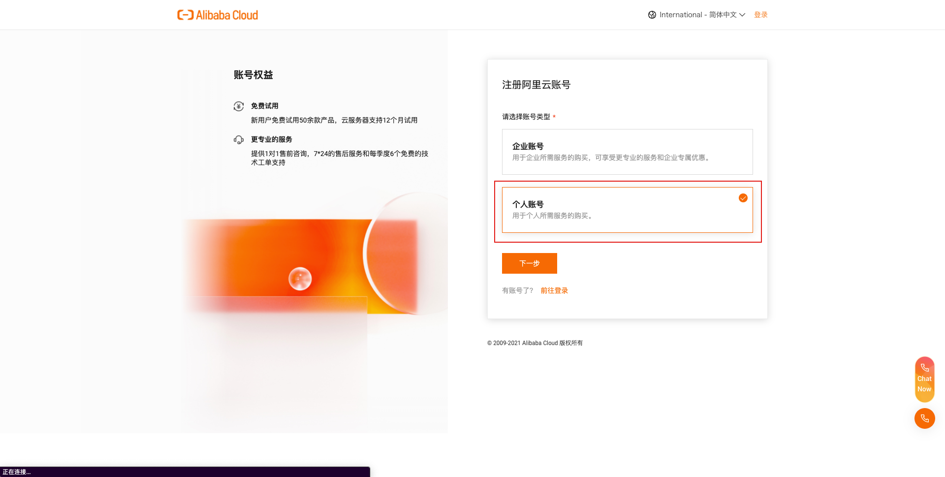This screenshot has width=945, height=477.
Task: Click the 2009-2021 Alibaba Cloud copyright text
Action: click(x=535, y=343)
